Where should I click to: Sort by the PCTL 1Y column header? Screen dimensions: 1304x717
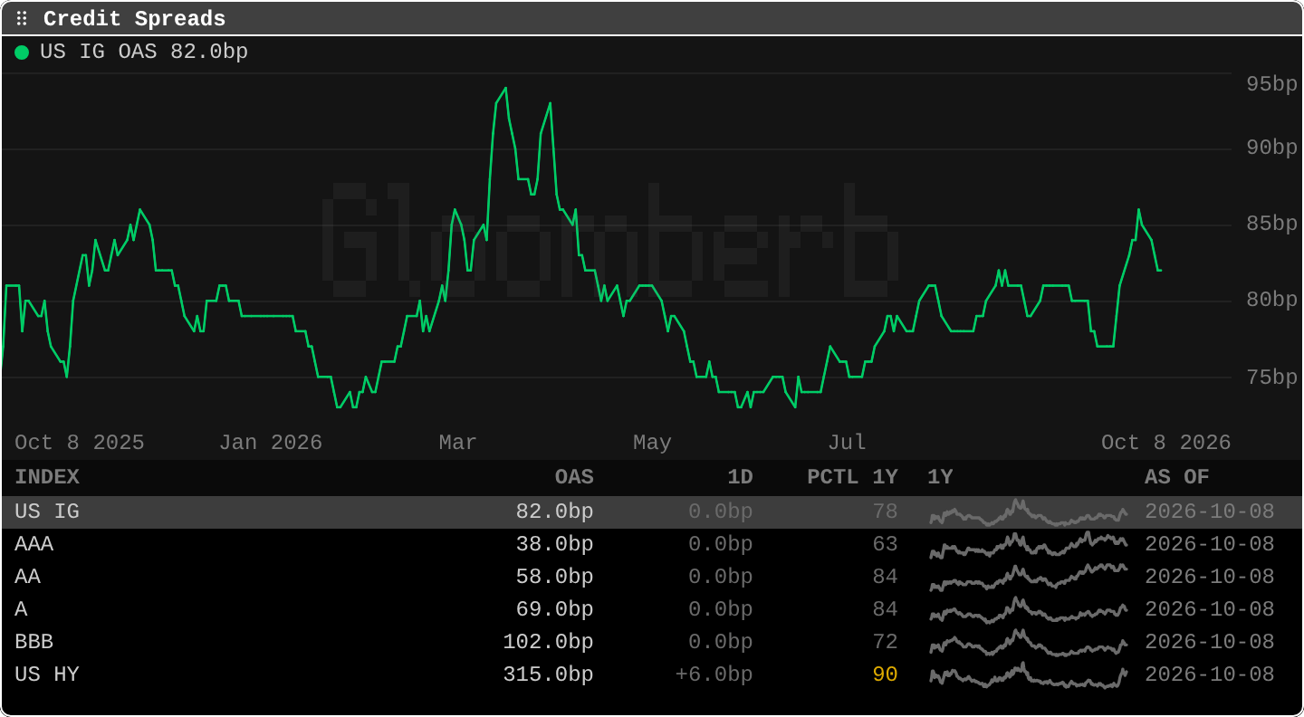[x=852, y=477]
